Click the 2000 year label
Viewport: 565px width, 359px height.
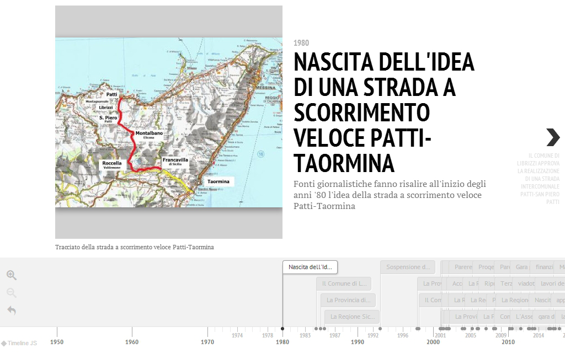433,342
